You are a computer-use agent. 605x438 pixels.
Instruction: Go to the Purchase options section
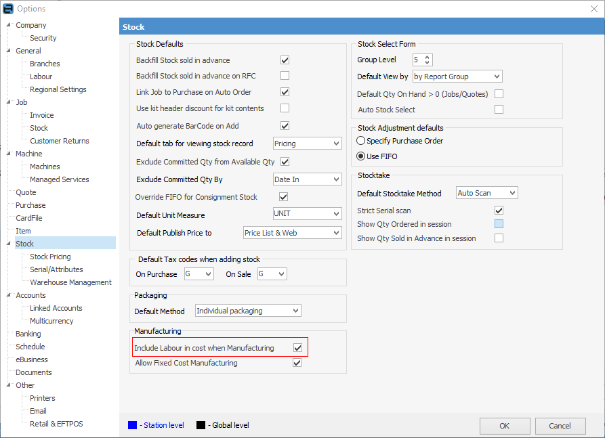(30, 205)
